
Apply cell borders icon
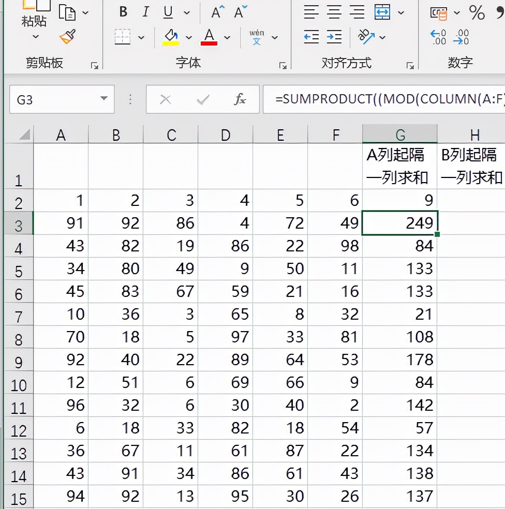[123, 37]
